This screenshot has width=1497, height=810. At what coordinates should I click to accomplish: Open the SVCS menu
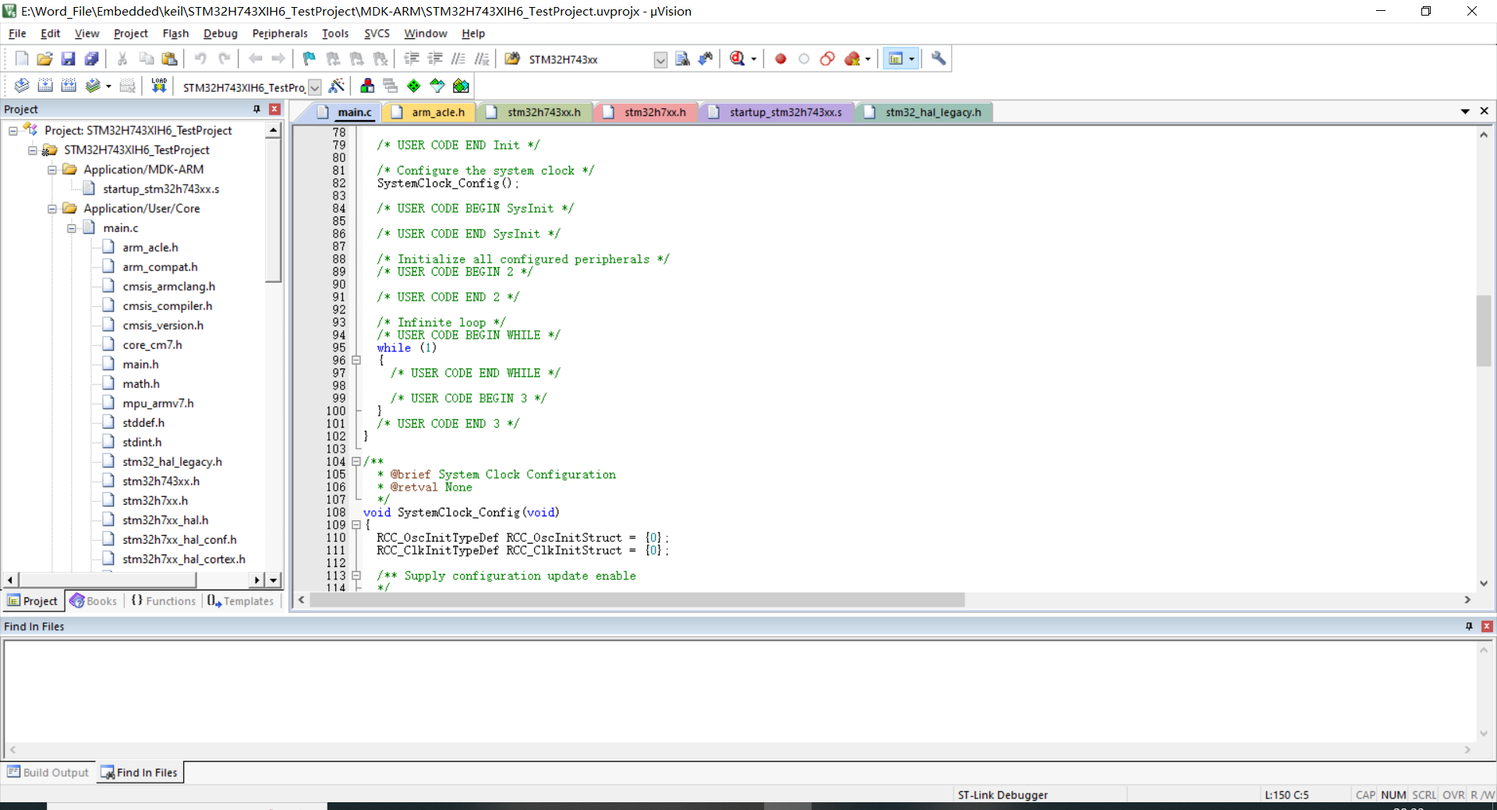377,33
